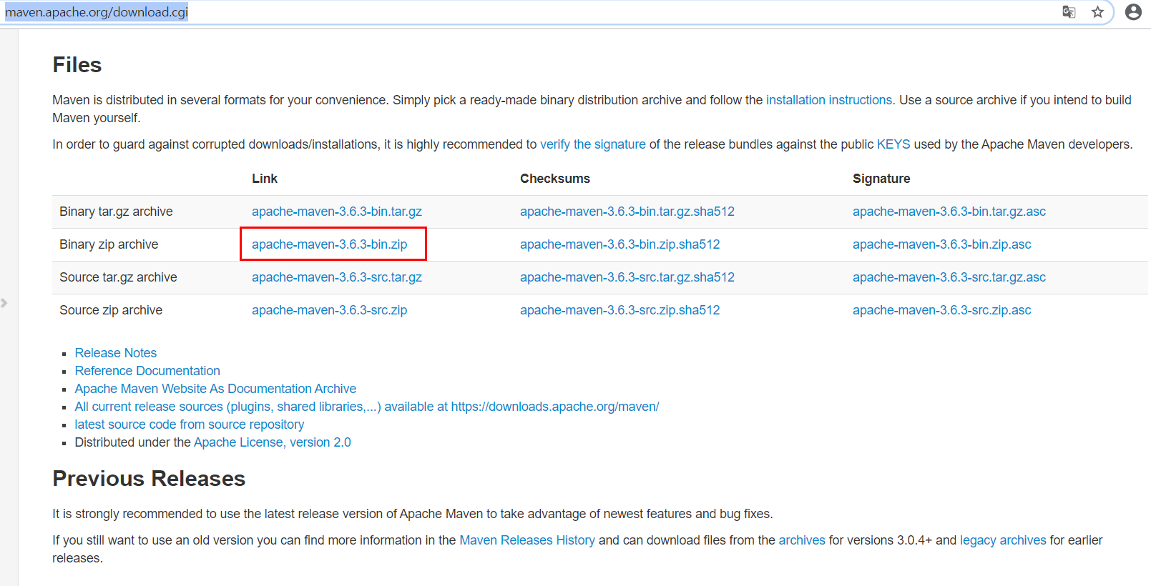Open the Maven Releases History link
The height and width of the screenshot is (586, 1151).
527,540
